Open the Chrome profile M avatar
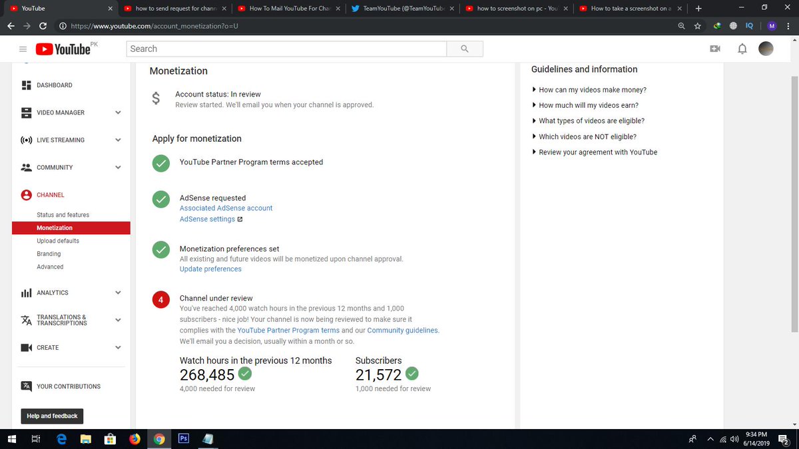This screenshot has height=449, width=799. (x=772, y=26)
